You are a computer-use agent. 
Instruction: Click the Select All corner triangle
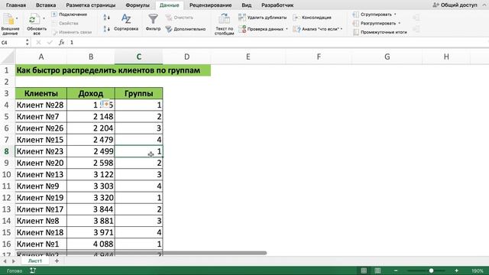(8, 57)
